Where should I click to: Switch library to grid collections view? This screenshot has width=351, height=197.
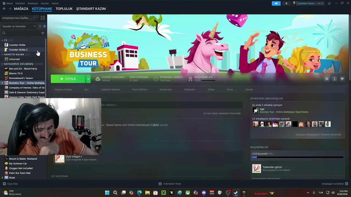43,18
